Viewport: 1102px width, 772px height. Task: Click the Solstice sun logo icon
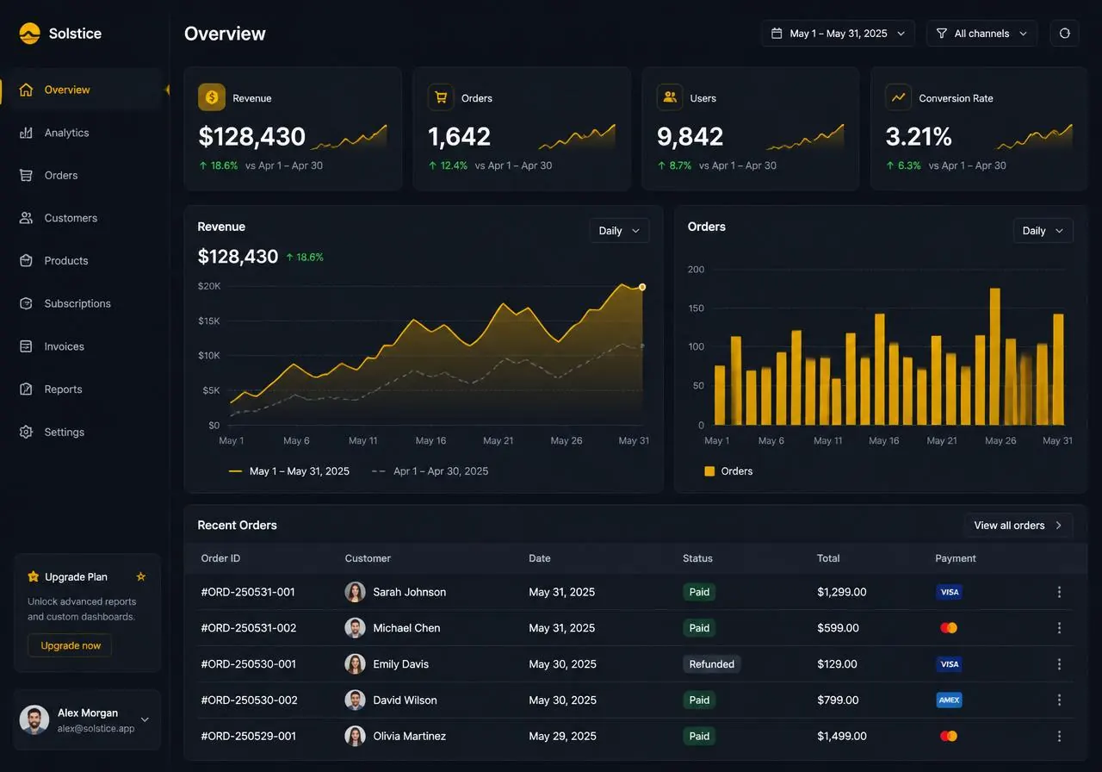point(29,34)
